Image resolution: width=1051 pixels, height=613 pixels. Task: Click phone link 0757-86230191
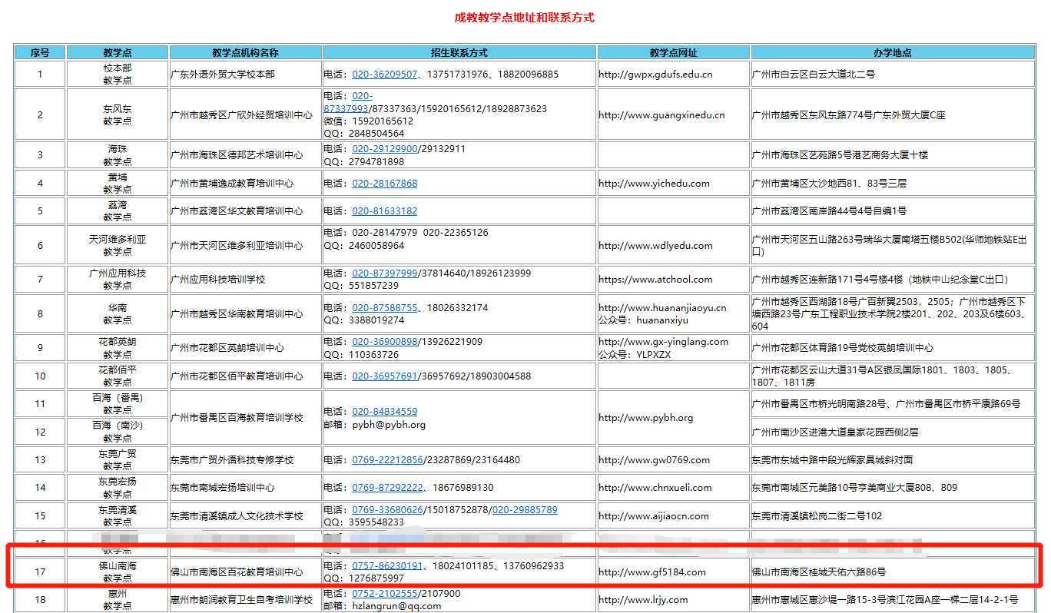pos(387,566)
